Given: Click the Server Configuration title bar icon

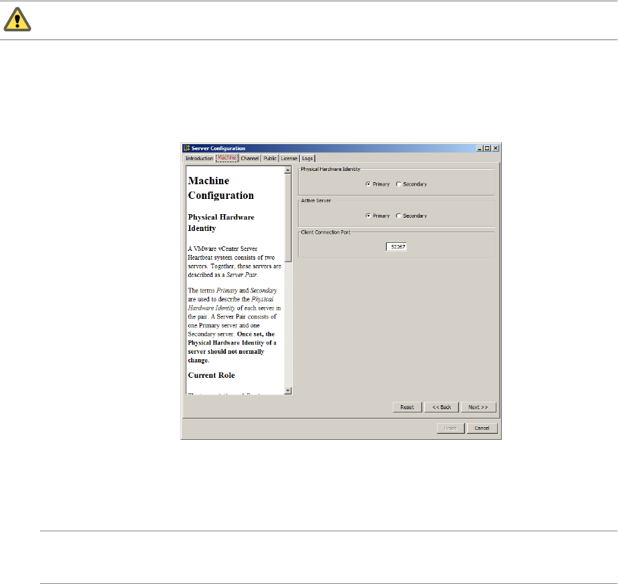Looking at the screenshot, I should [187, 148].
